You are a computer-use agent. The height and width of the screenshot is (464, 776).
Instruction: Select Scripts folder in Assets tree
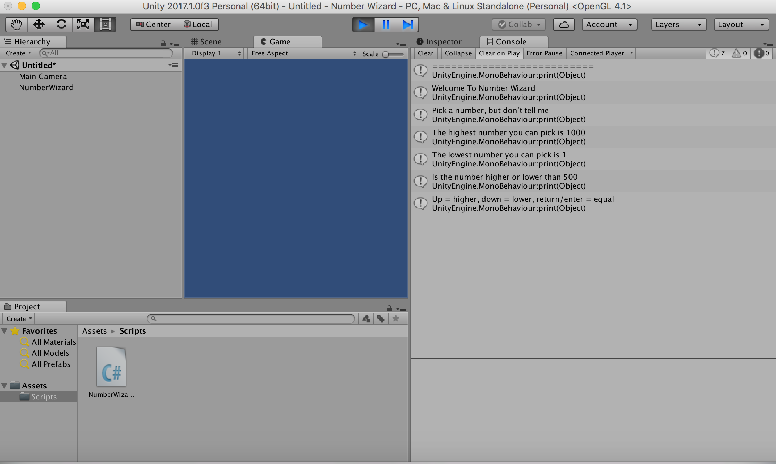click(x=39, y=397)
